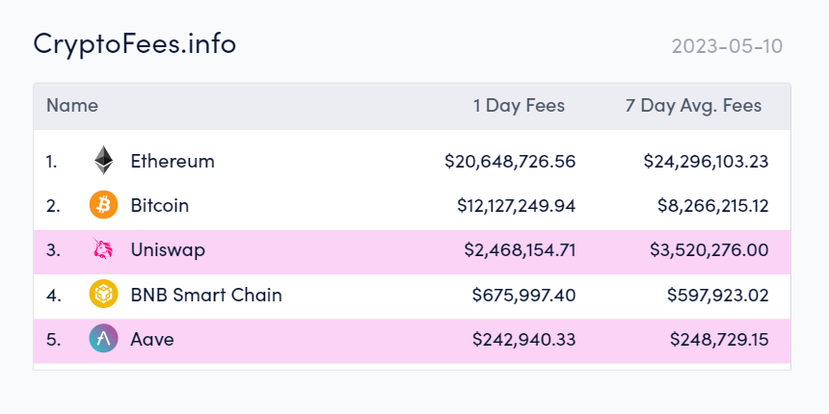Click Uniswap's 1 day fee $2,468,154.71
Viewport: 829px width, 414px height.
[x=520, y=249]
